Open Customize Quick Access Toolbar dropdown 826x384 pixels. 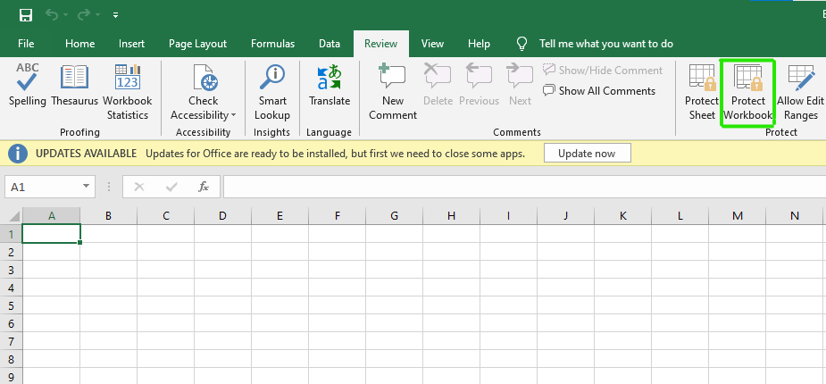tap(116, 15)
